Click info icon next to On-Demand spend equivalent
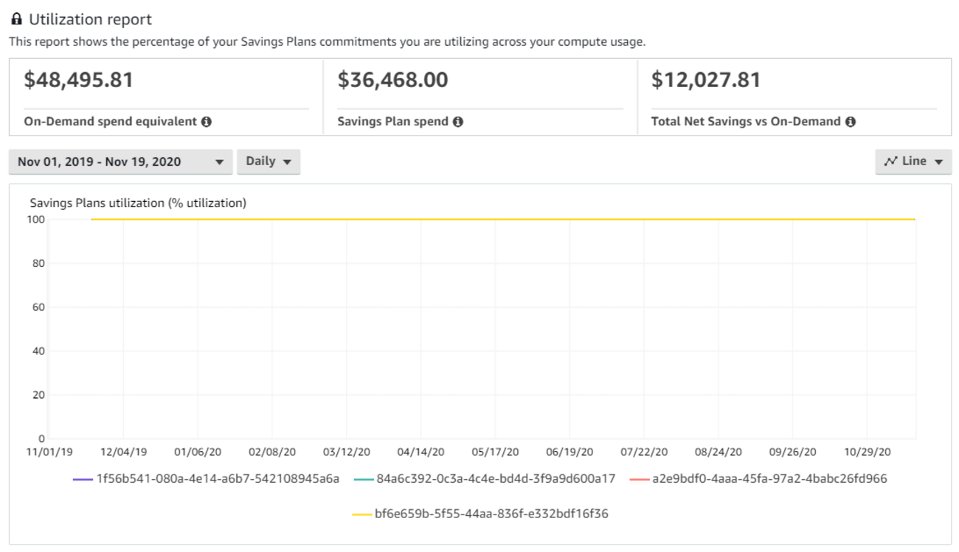 [207, 122]
